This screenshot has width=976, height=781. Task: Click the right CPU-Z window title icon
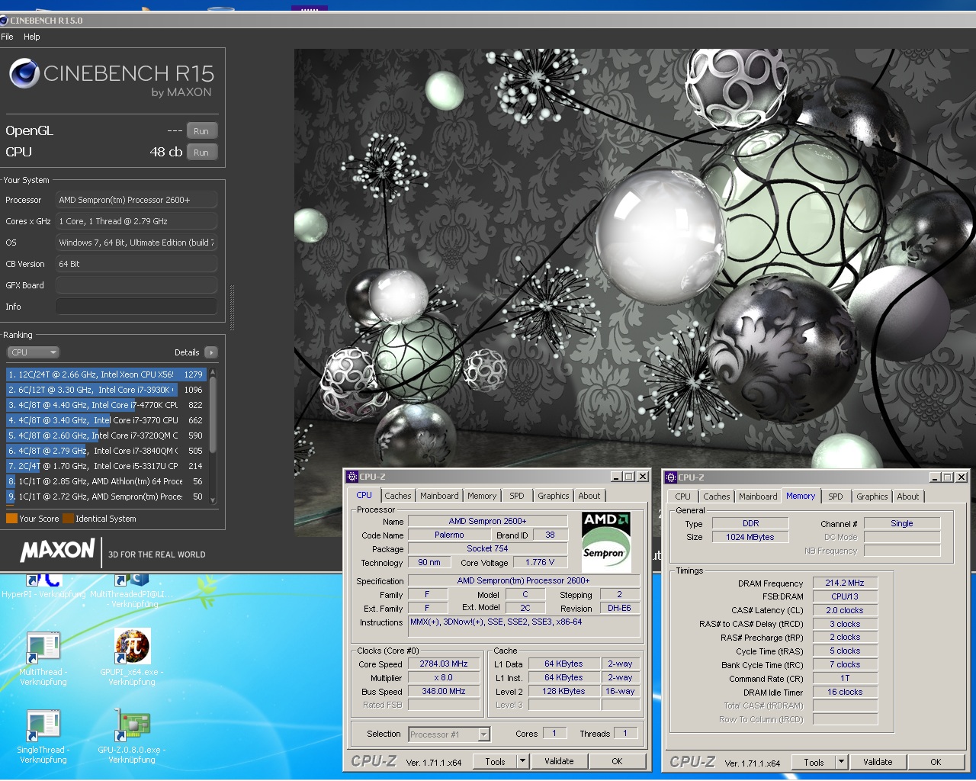click(x=671, y=477)
